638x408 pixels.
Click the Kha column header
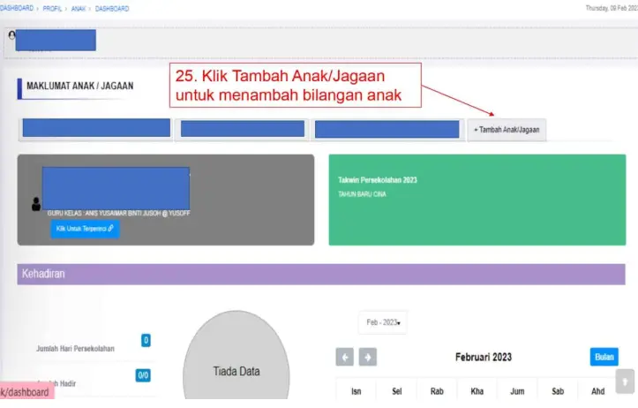477,391
